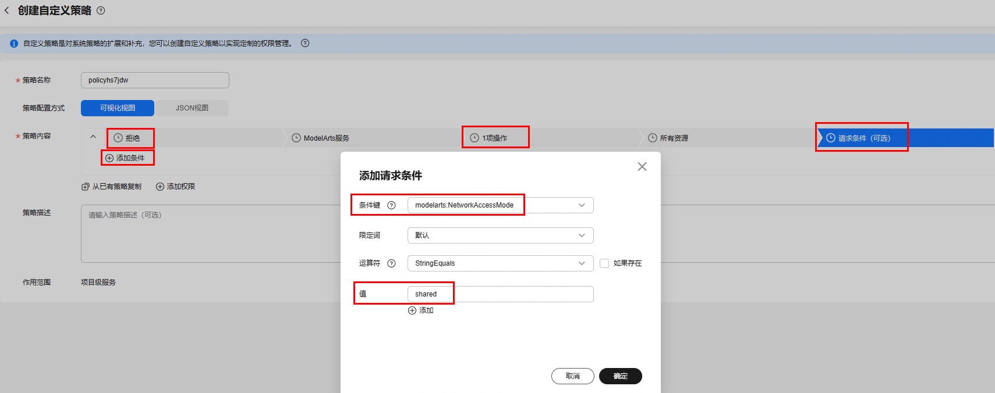Click the value field containing shared

tap(501, 294)
